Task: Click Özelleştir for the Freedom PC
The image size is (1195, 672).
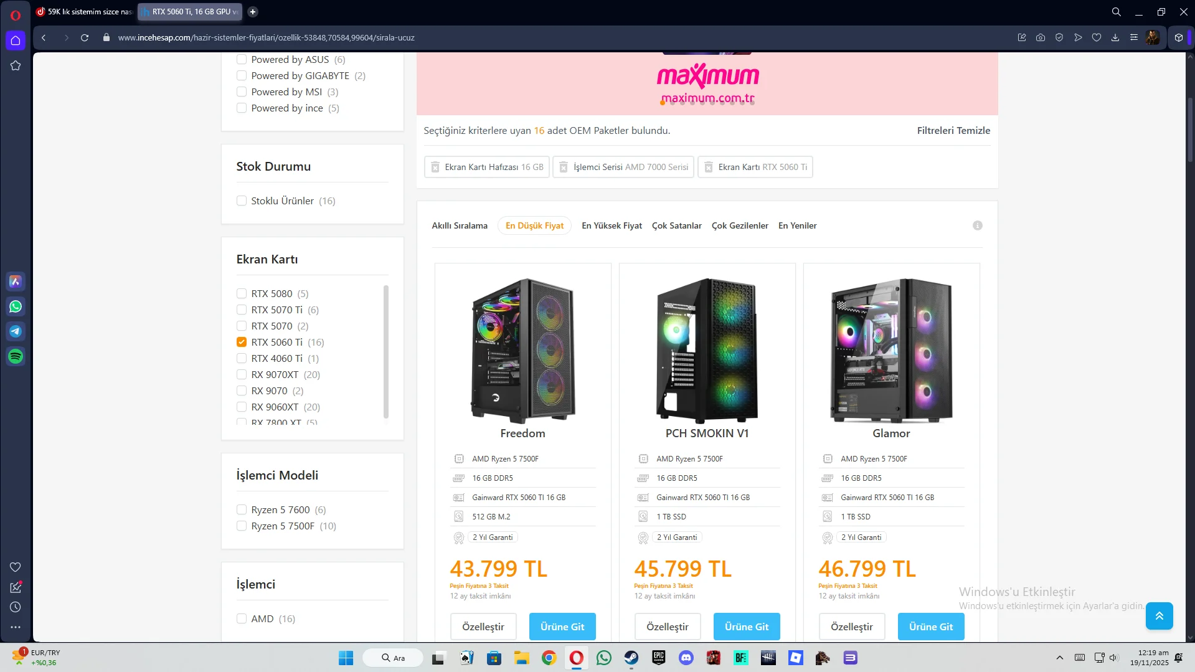Action: 483,627
